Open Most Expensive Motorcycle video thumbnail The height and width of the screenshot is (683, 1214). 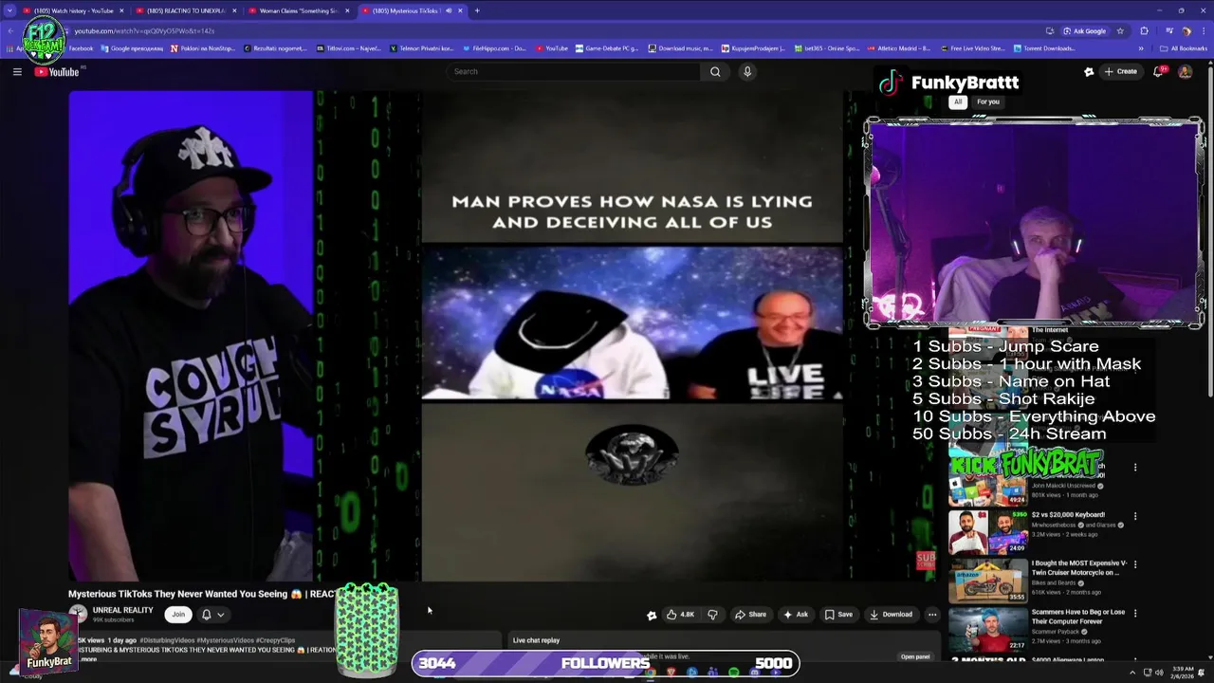[x=987, y=580]
